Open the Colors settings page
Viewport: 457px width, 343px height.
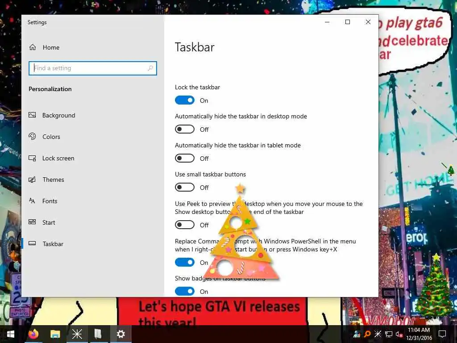click(93, 137)
